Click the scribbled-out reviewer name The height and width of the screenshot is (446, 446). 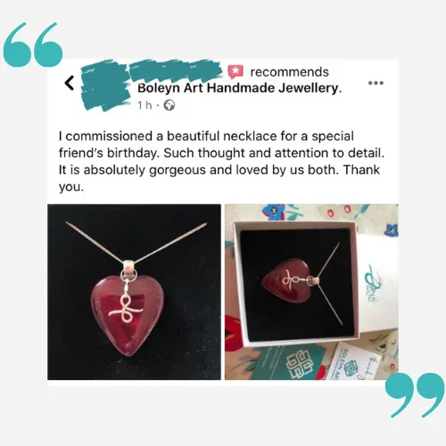[x=176, y=70]
